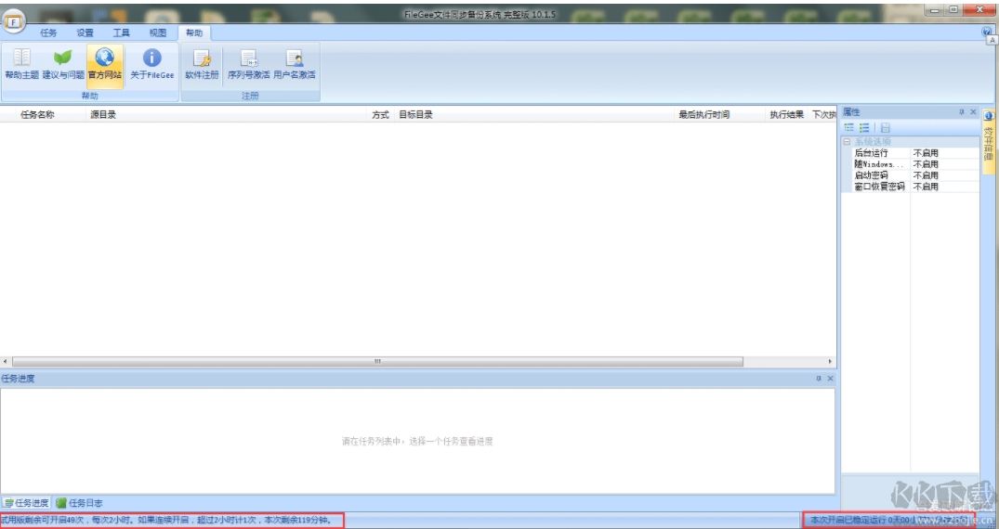The height and width of the screenshot is (529, 999).
Task: Switch to the 视图 ribbon tab
Action: tap(157, 33)
